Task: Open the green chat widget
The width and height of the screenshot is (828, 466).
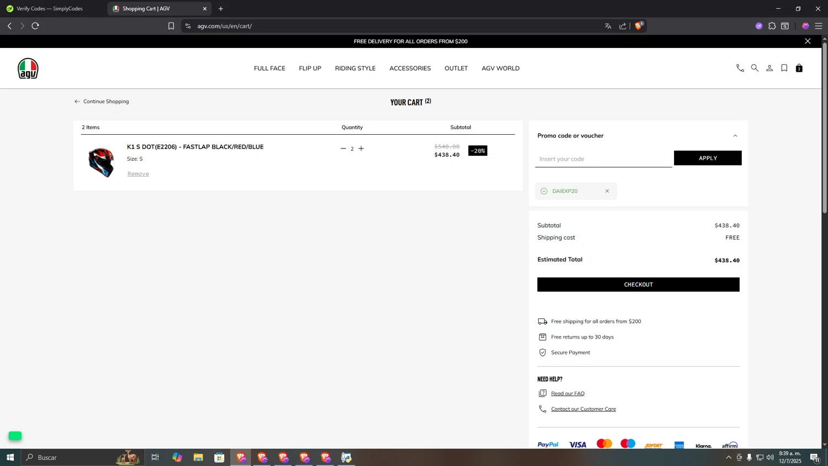Action: click(x=15, y=436)
